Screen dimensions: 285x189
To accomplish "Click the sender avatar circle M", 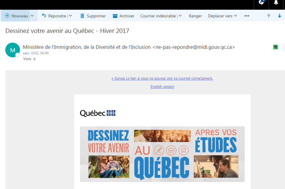I will click(13, 50).
